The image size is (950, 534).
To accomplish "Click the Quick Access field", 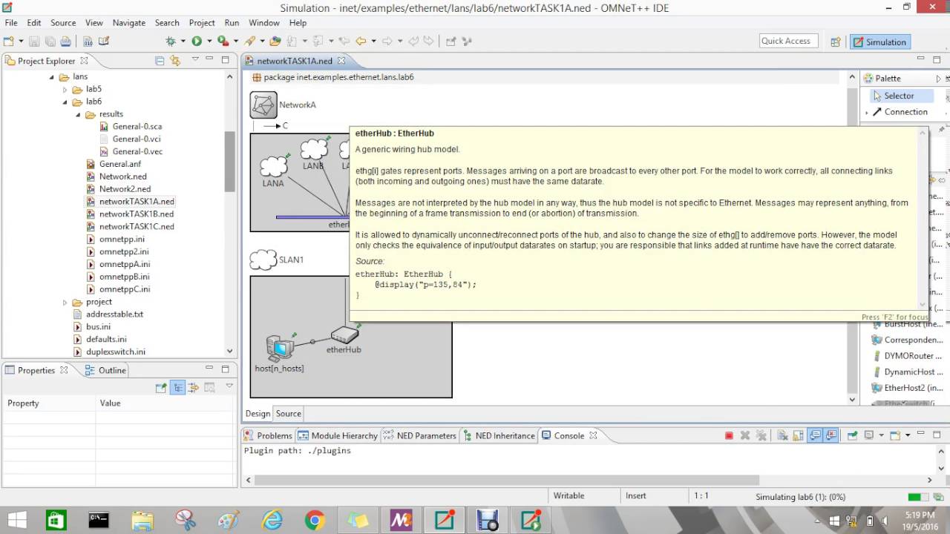I will (x=788, y=42).
